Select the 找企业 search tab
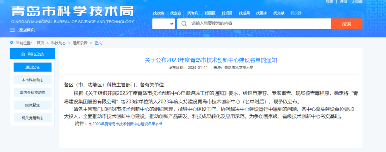386x152 pixels. (x=175, y=13)
